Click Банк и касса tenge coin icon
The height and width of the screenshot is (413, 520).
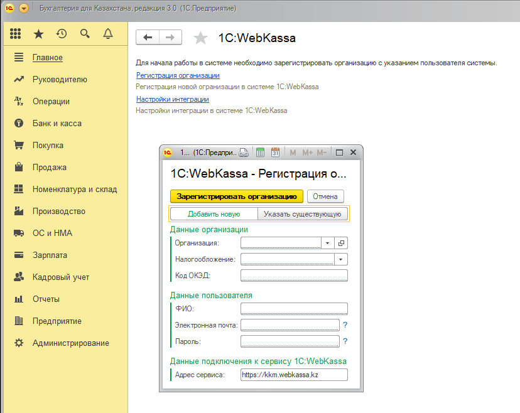(19, 123)
